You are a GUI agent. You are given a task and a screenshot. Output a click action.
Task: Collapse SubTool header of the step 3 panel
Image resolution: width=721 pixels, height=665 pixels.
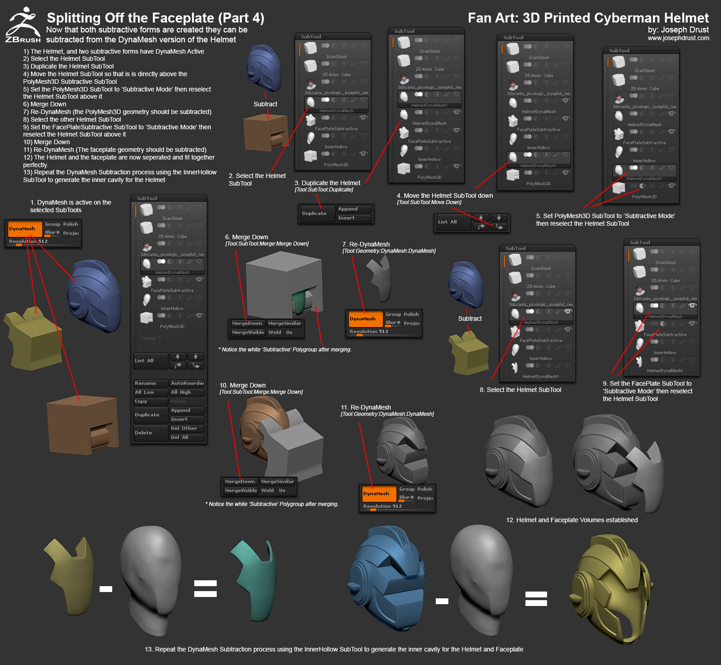click(426, 31)
